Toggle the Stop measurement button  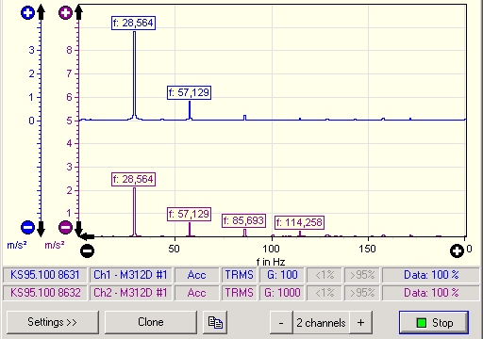(x=434, y=322)
